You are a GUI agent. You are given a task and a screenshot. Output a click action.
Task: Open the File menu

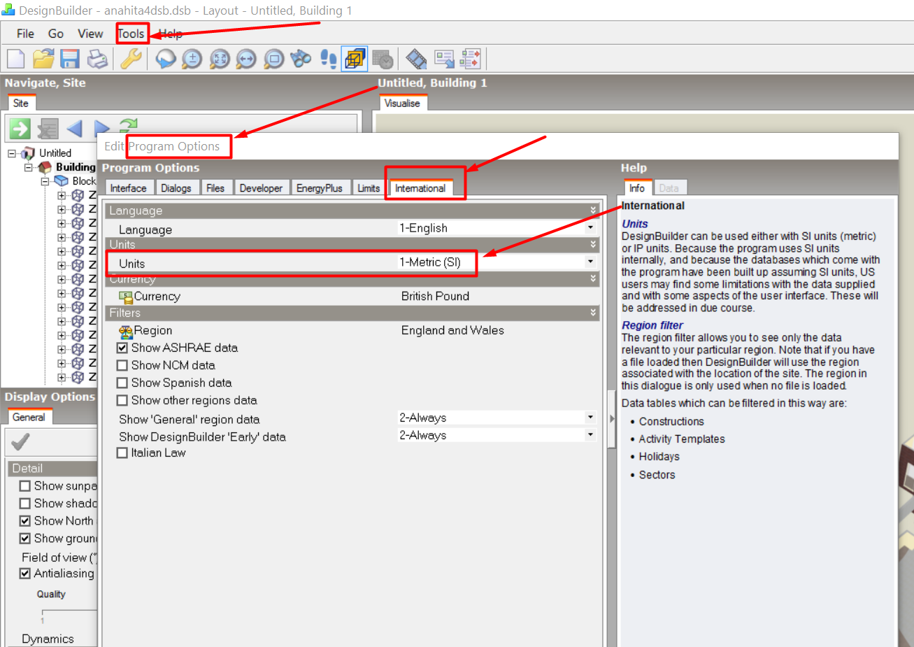click(25, 34)
